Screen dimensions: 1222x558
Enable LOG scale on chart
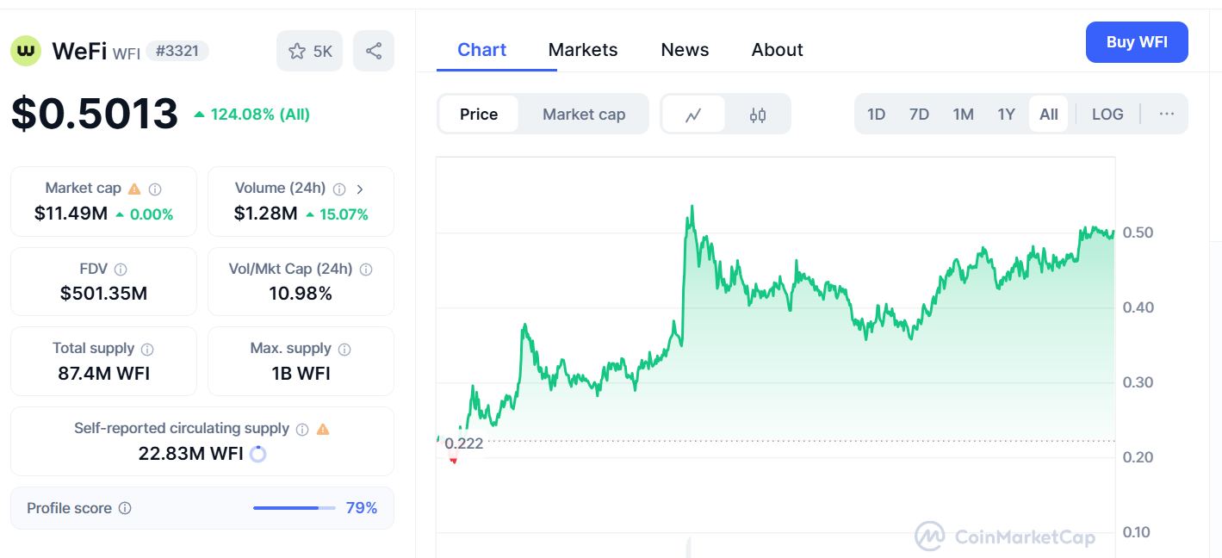click(x=1107, y=115)
